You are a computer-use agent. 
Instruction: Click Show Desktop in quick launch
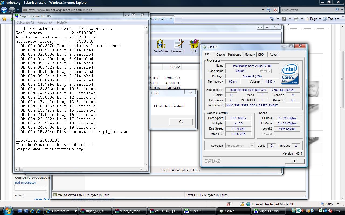(x=20, y=211)
